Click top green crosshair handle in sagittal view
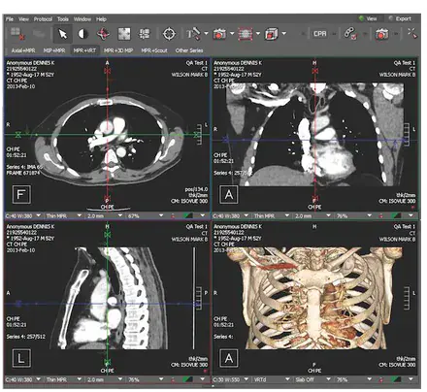The width and height of the screenshot is (427, 392). click(x=108, y=234)
